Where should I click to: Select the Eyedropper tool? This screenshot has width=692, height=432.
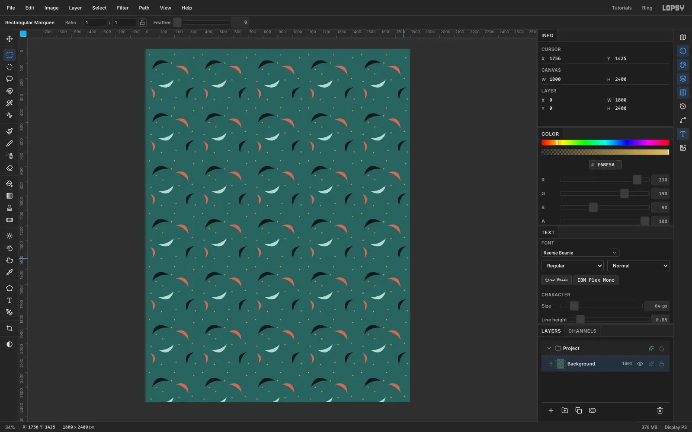pyautogui.click(x=10, y=272)
